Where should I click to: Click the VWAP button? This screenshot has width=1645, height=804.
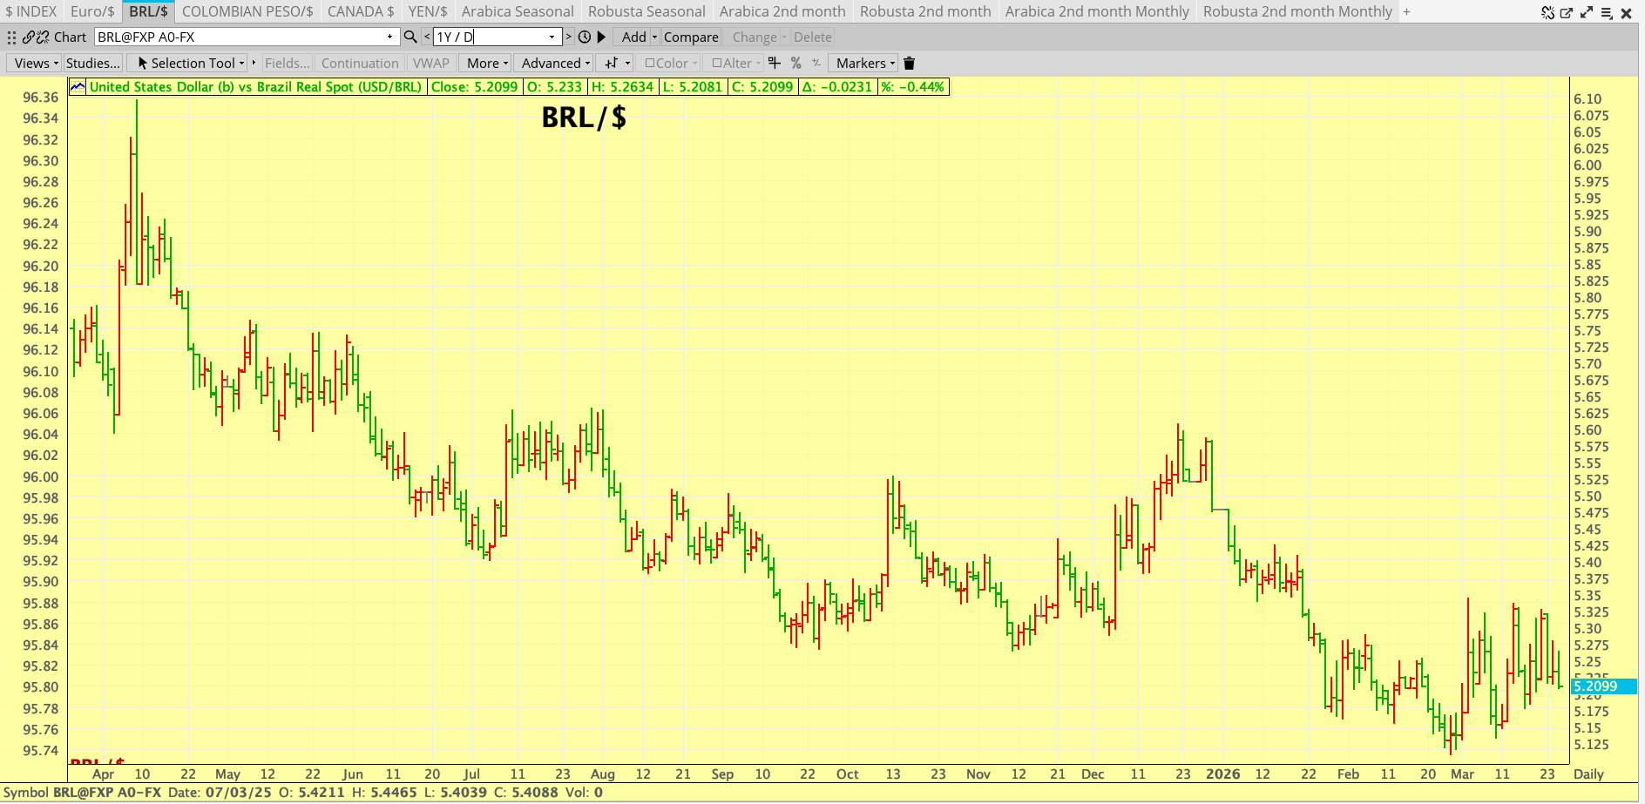(431, 63)
